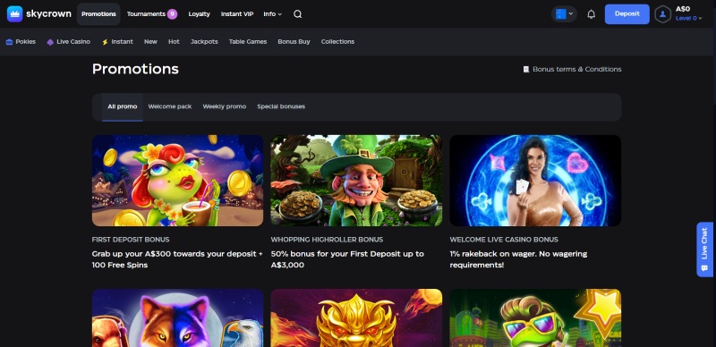Viewport: 716px width, 347px height.
Task: Click the WELCOME LIVE CASINO BONUS label
Action: [x=504, y=240]
